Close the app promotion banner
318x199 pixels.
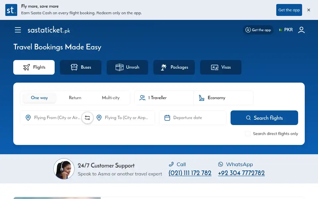[x=309, y=10]
